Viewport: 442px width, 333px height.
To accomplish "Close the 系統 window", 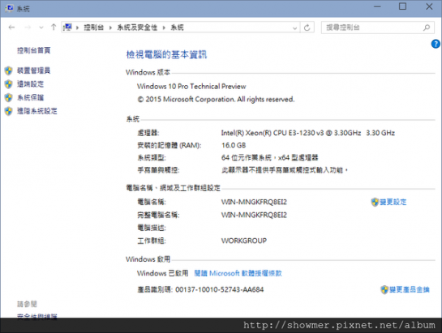I will click(x=429, y=6).
